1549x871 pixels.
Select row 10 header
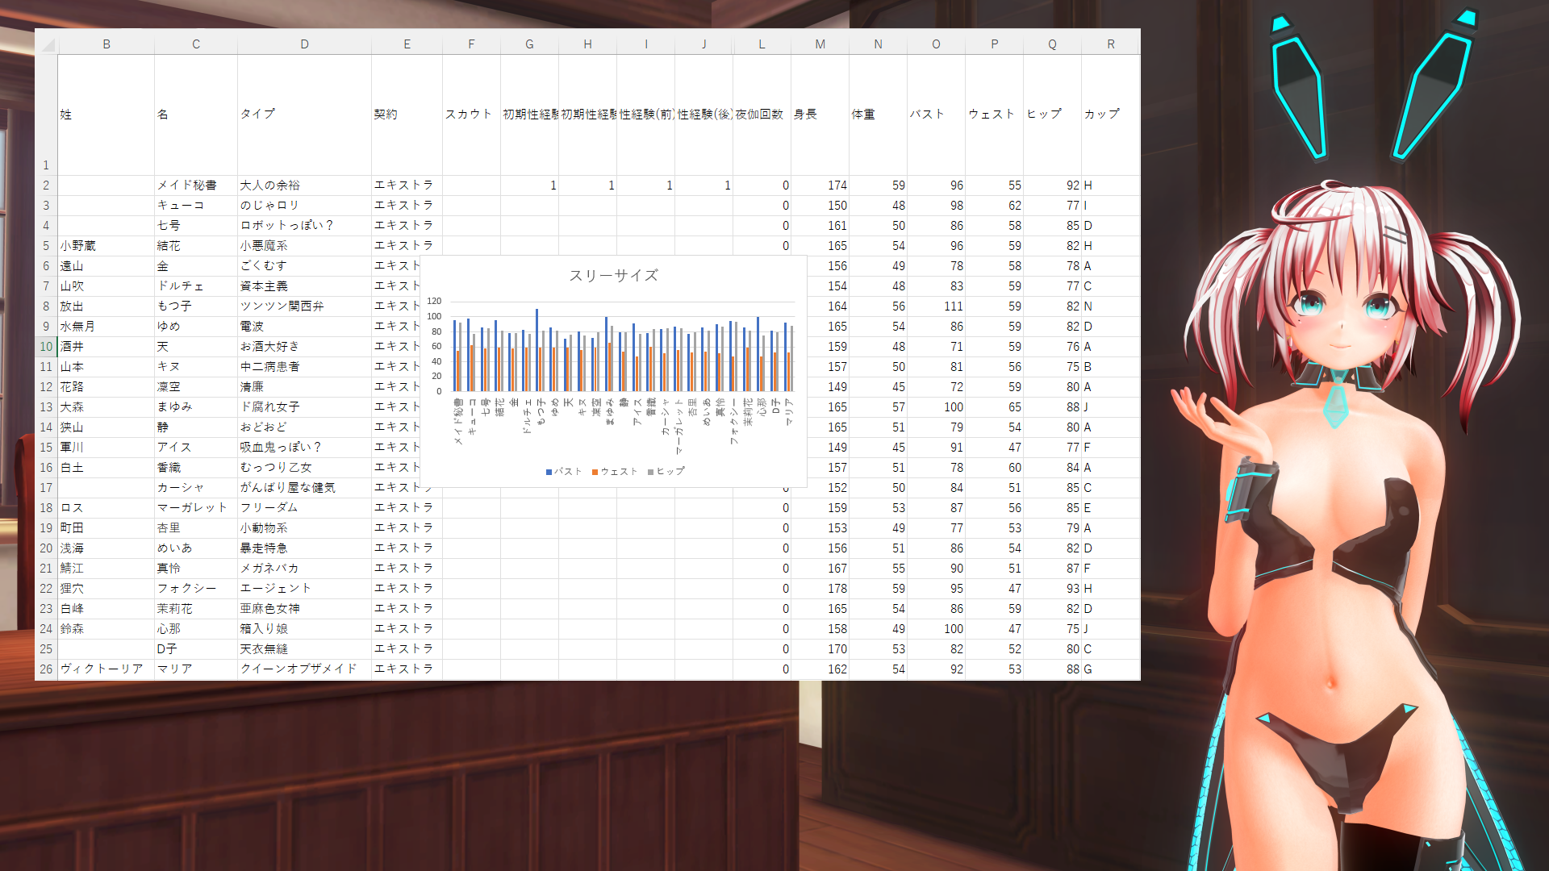46,347
